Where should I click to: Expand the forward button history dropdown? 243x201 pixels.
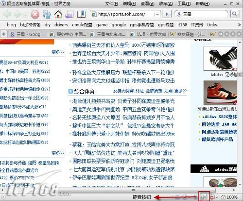[25, 15]
